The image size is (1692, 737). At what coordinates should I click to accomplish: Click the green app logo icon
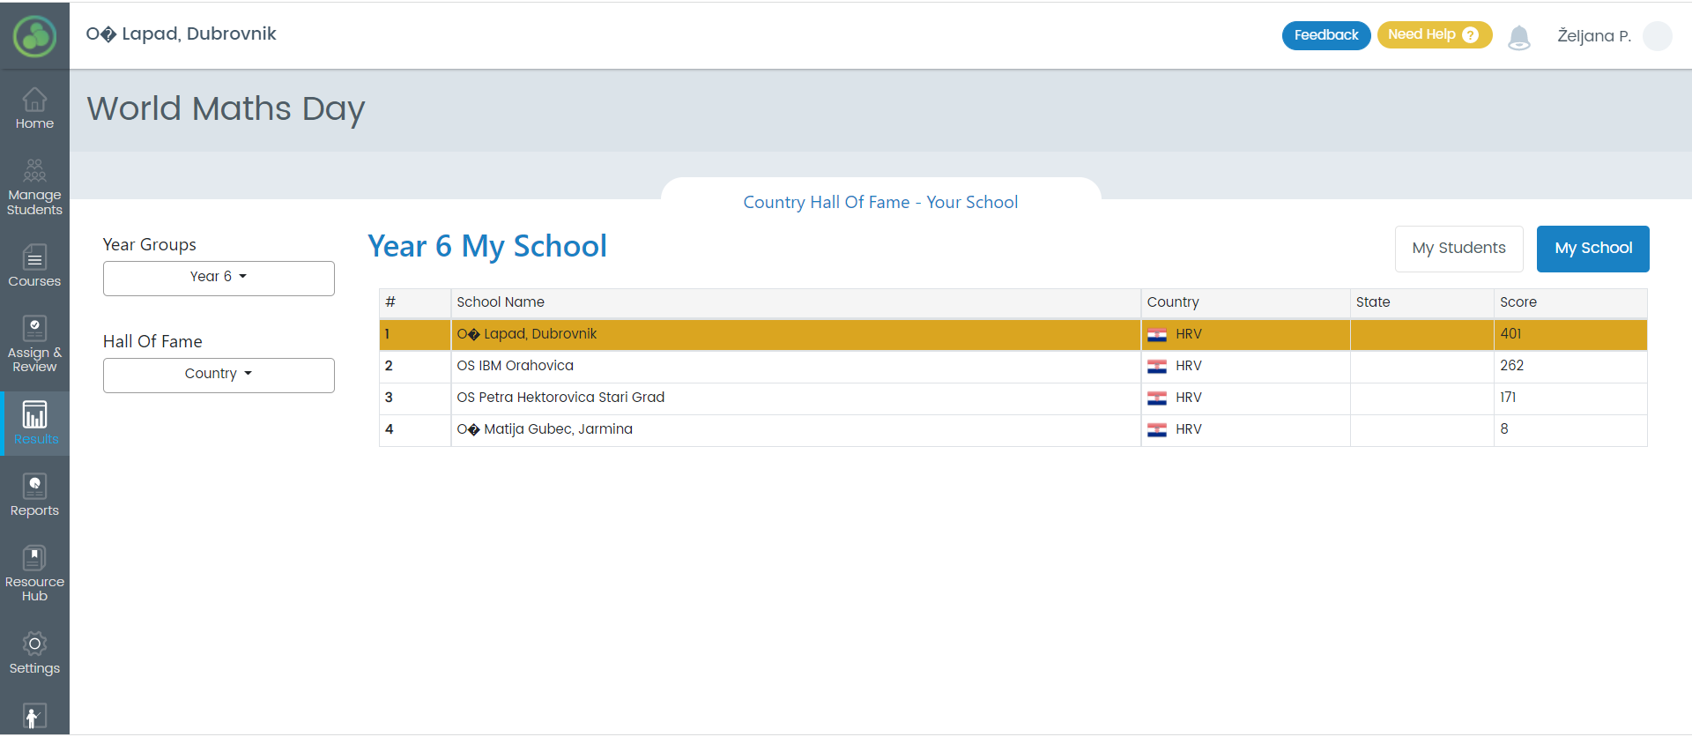point(34,36)
